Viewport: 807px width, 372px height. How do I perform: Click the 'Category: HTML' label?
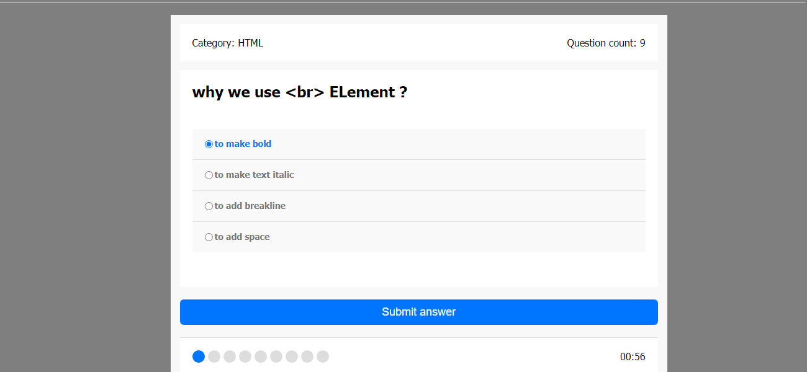[228, 43]
